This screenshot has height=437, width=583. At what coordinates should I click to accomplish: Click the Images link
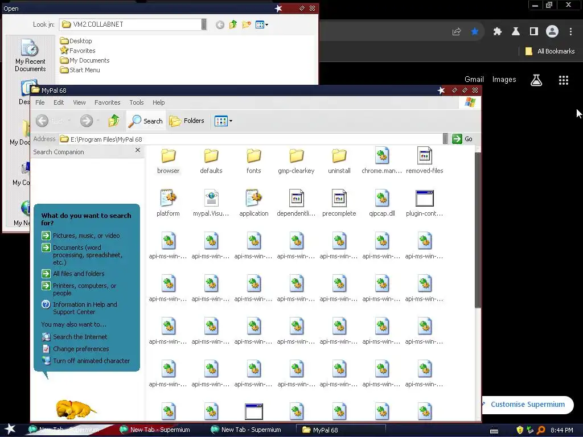pyautogui.click(x=504, y=80)
